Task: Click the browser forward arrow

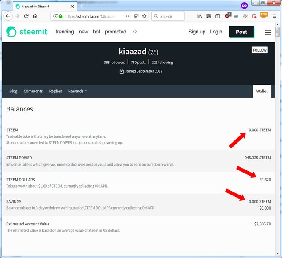Action: coord(17,16)
